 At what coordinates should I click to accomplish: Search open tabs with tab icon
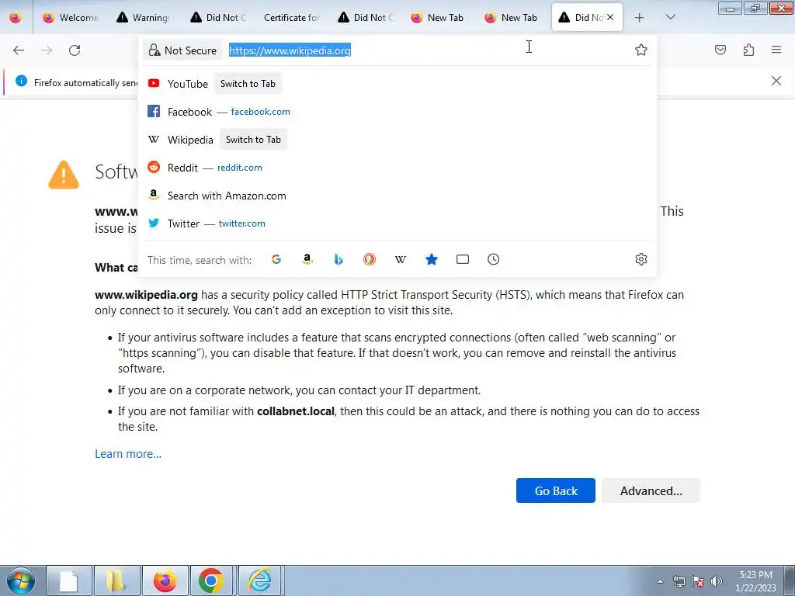point(463,259)
